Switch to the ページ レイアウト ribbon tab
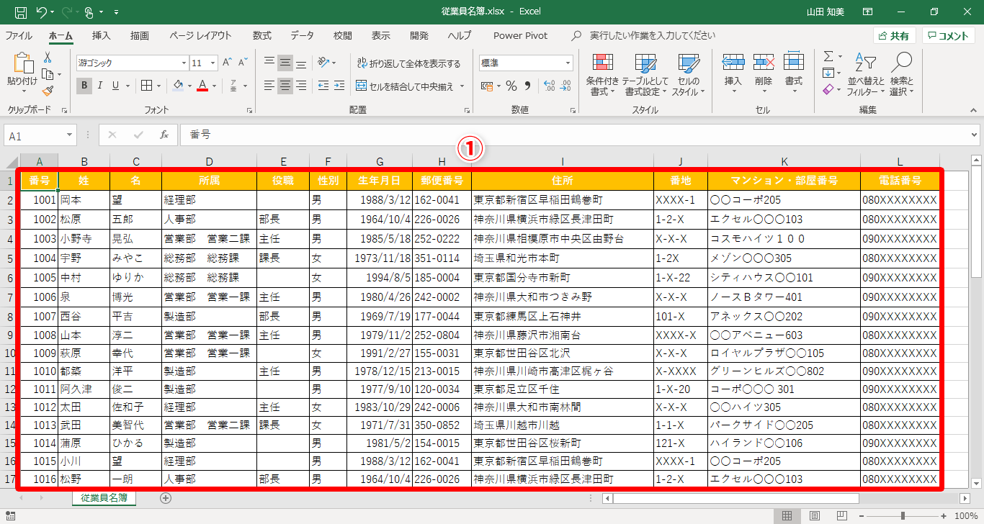The width and height of the screenshot is (984, 524). coord(201,35)
